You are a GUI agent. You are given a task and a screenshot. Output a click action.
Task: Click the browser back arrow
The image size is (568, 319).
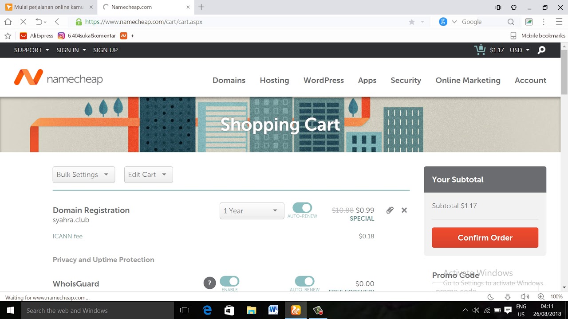point(57,22)
